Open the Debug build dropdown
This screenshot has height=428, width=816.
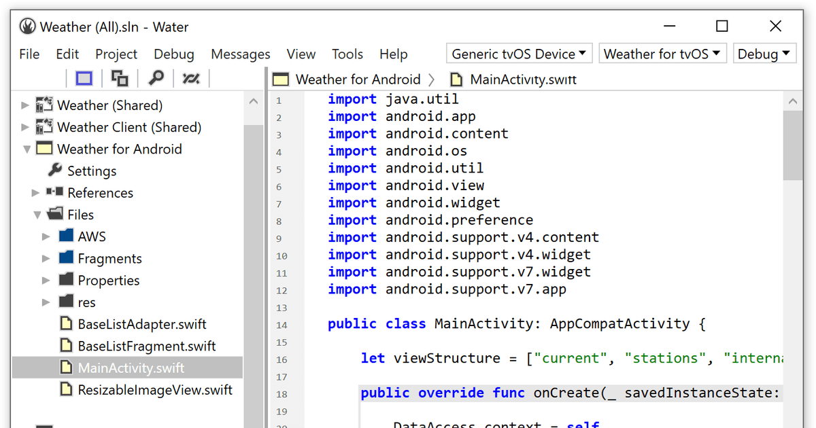tap(764, 53)
